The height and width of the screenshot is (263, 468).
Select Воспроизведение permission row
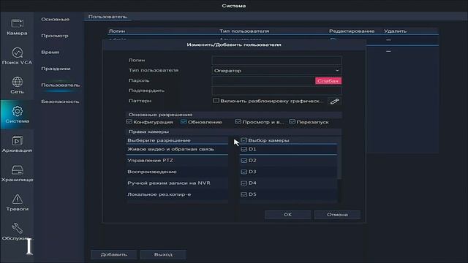(177, 172)
